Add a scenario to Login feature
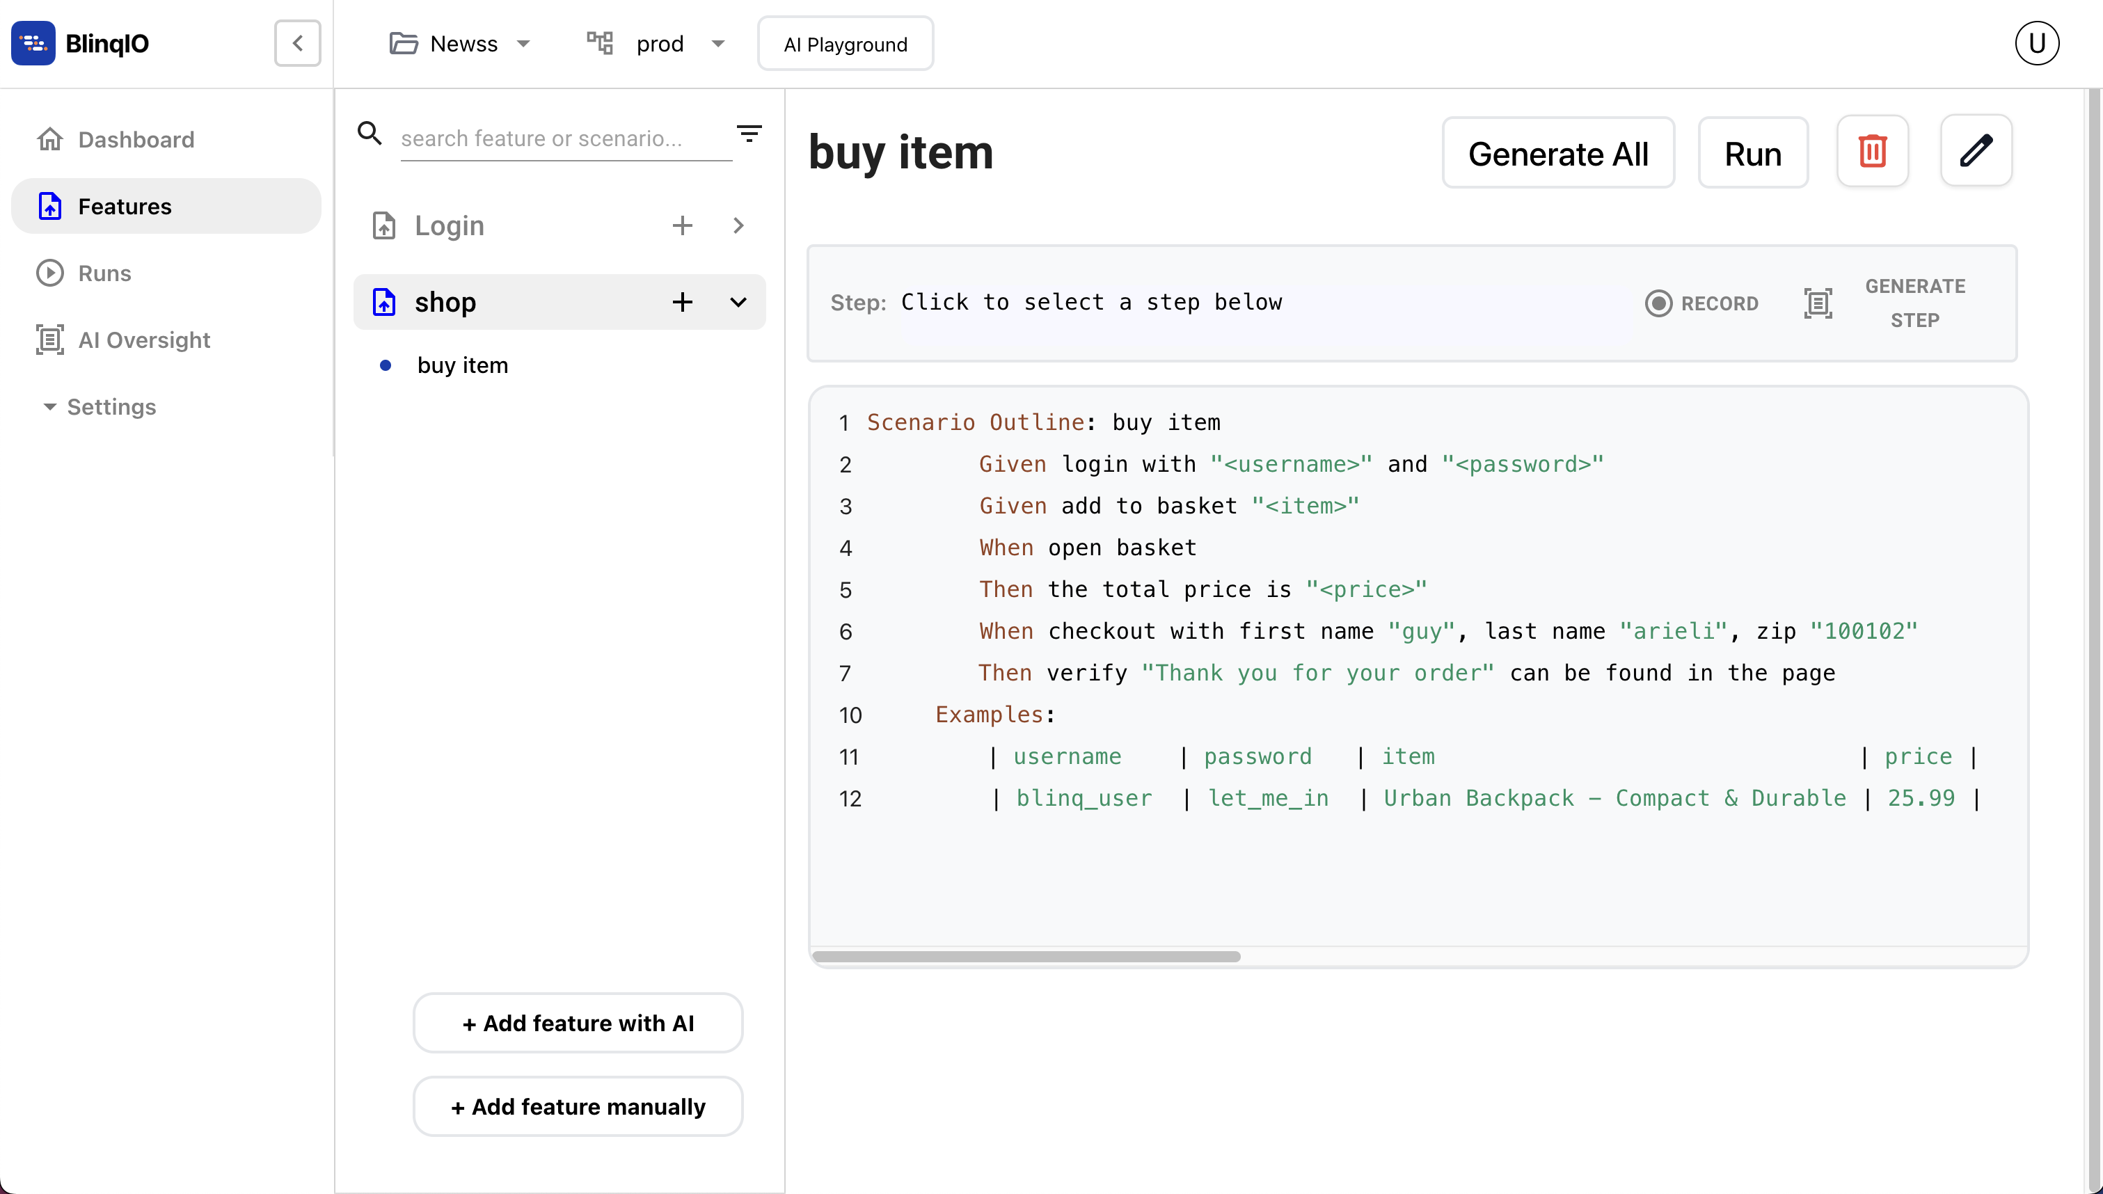Viewport: 2103px width, 1194px height. (682, 225)
